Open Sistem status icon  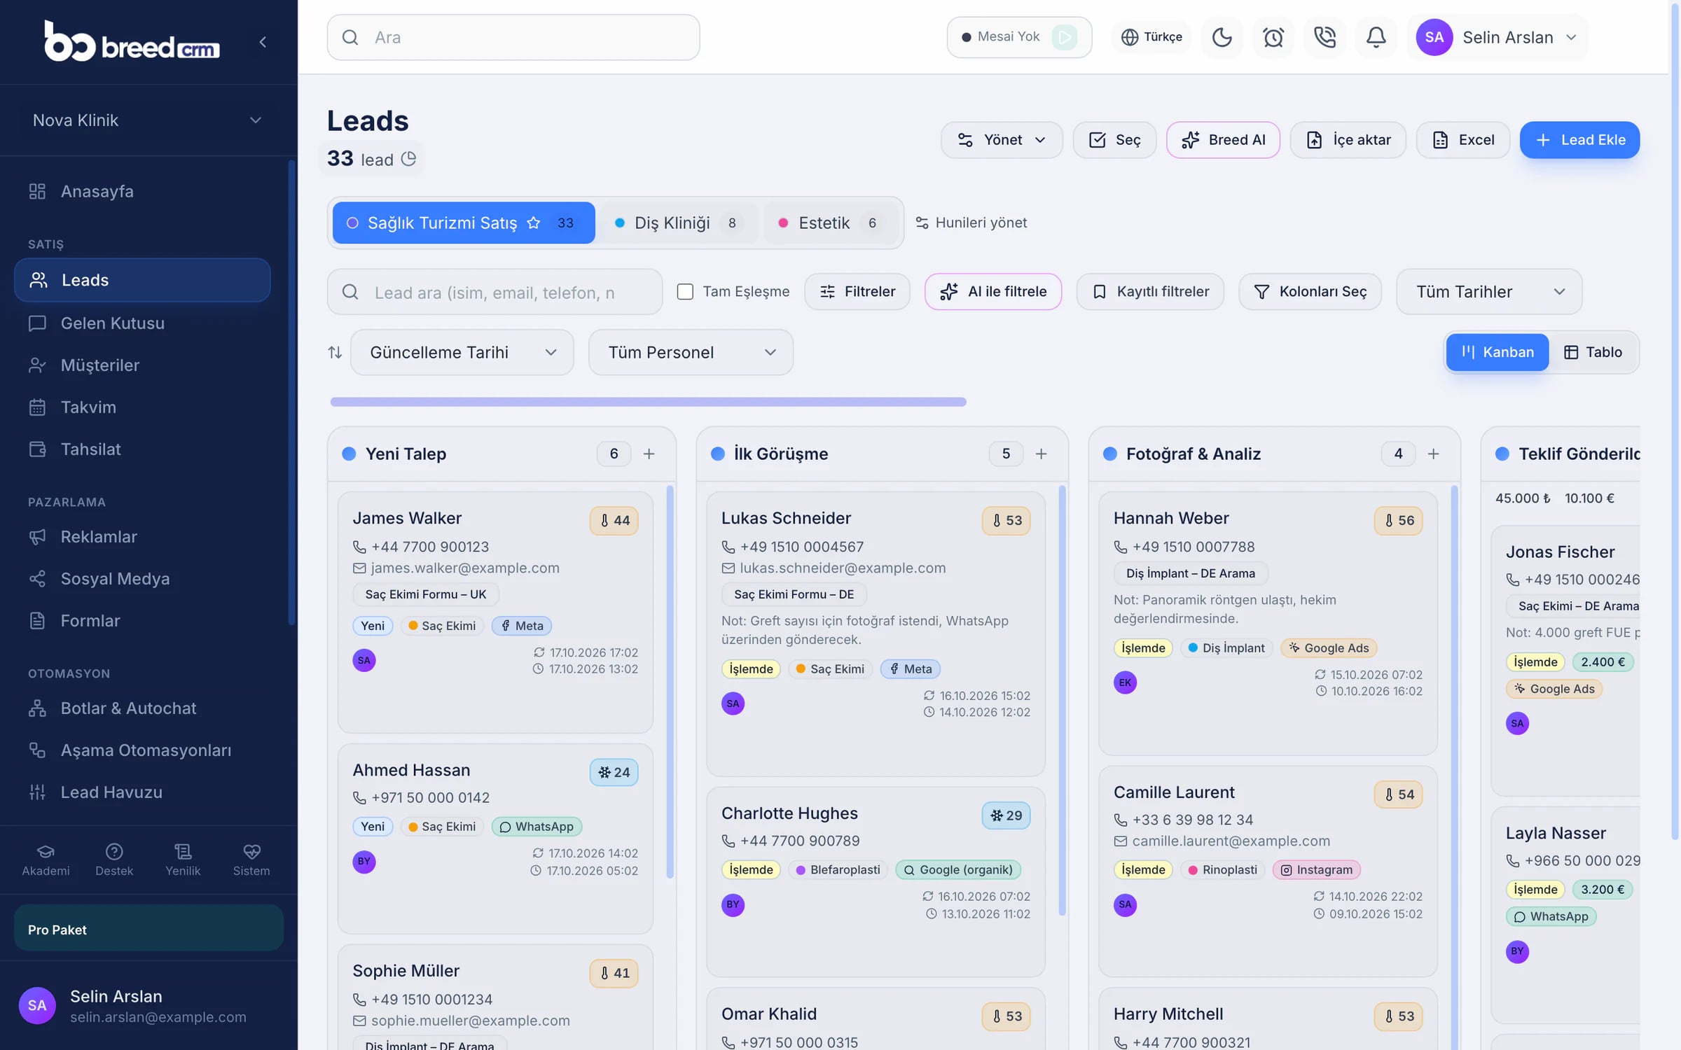(251, 860)
